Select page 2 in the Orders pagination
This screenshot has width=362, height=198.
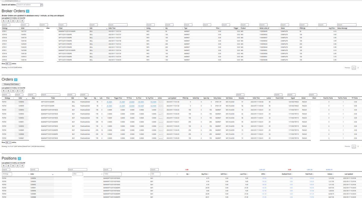tap(358, 146)
